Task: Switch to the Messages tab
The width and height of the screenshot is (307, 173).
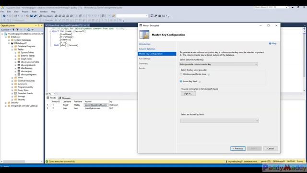Action: [65, 98]
